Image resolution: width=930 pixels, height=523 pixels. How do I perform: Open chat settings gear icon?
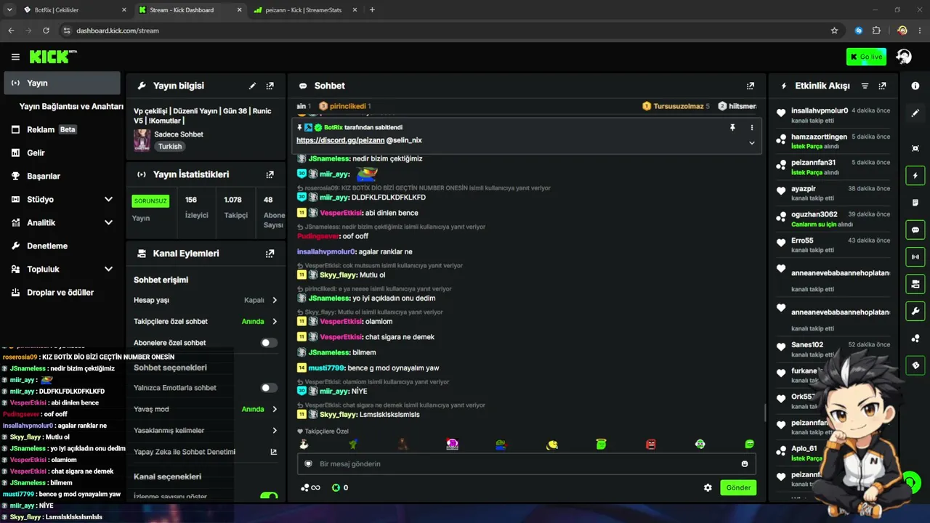click(708, 487)
